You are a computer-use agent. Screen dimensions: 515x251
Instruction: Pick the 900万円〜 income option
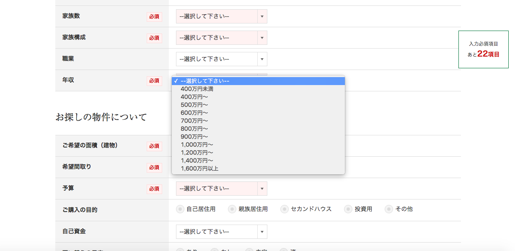point(194,137)
